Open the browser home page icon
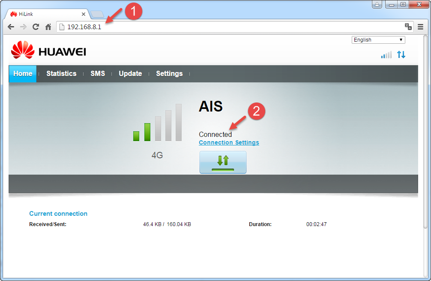This screenshot has width=431, height=281. click(48, 27)
